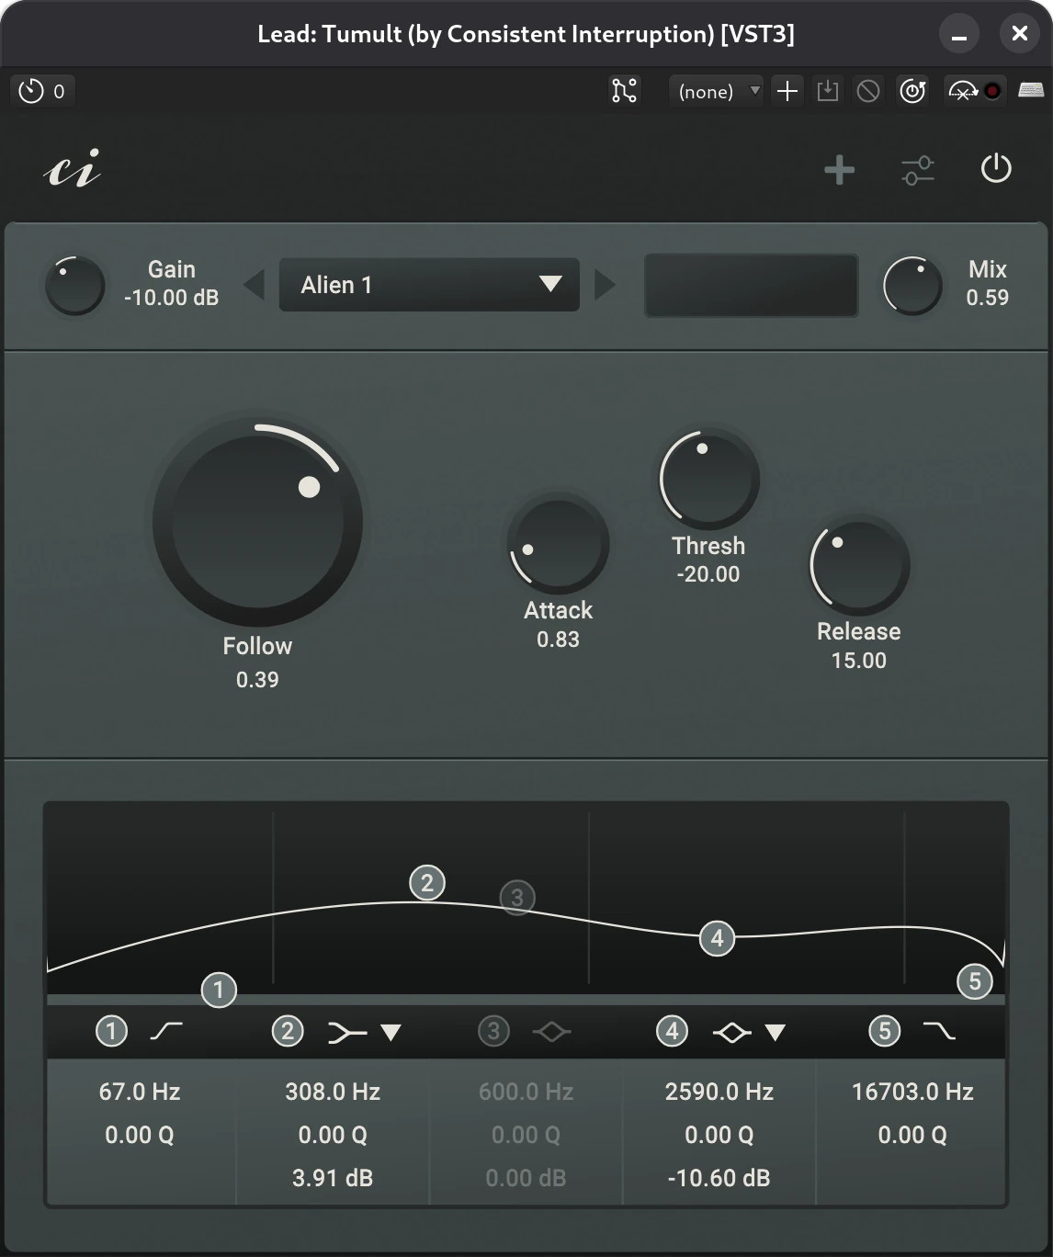The image size is (1053, 1257).
Task: Click band 5 low-pass filter shape icon
Action: tap(939, 1031)
